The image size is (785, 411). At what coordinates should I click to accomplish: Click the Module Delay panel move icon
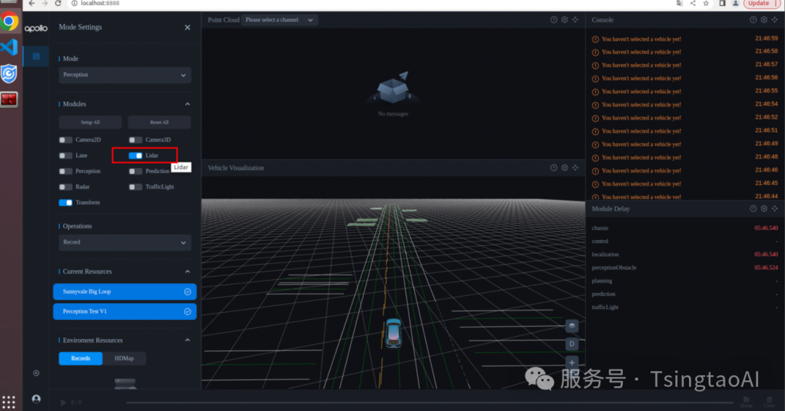775,209
